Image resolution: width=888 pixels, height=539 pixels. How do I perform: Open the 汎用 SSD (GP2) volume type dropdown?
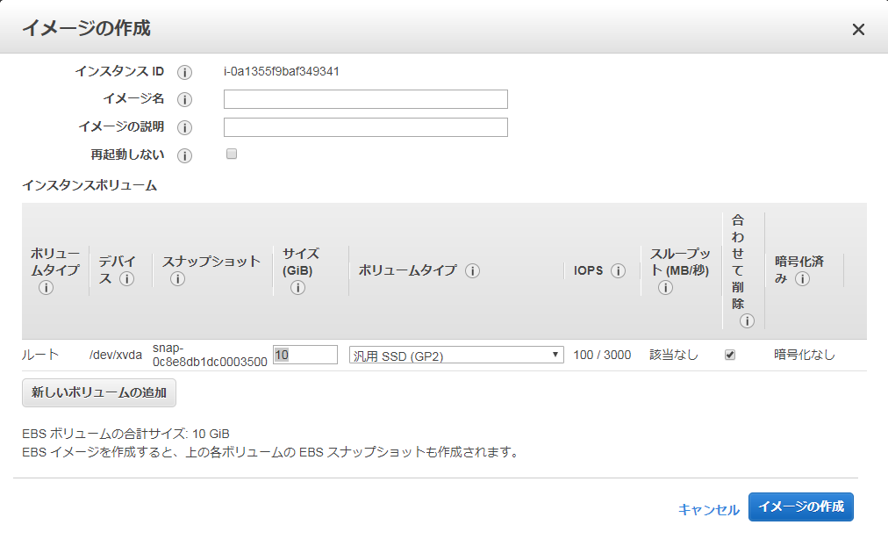tap(456, 355)
